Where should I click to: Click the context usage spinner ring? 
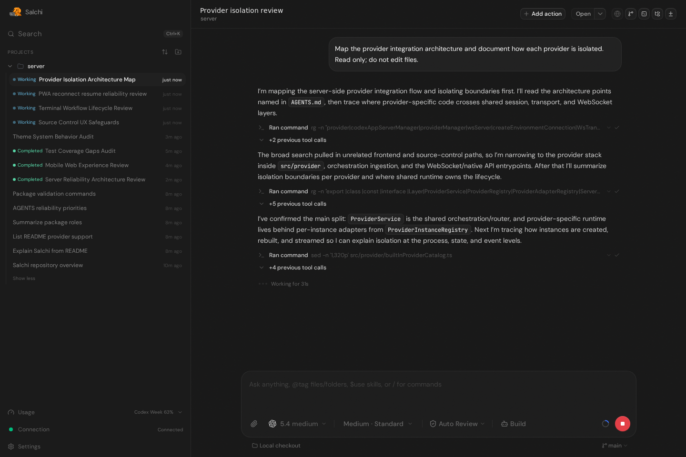(605, 424)
